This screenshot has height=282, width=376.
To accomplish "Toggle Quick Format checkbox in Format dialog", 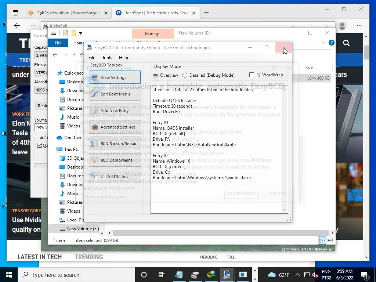I will pos(40,145).
